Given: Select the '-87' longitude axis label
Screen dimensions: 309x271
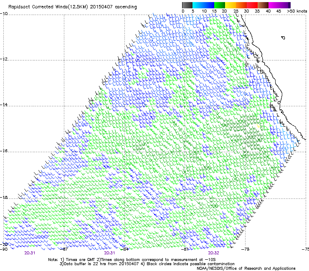Looking at the screenshot, I should [64, 249].
